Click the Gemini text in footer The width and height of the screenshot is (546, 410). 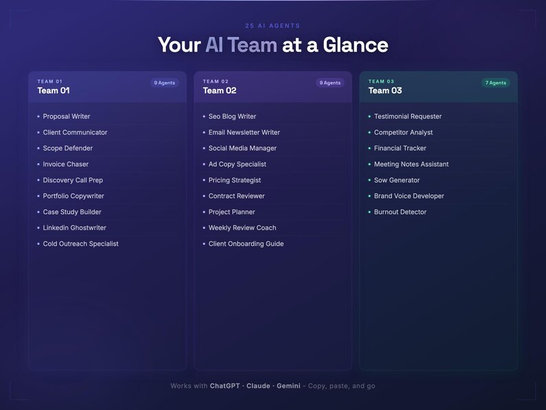click(288, 386)
